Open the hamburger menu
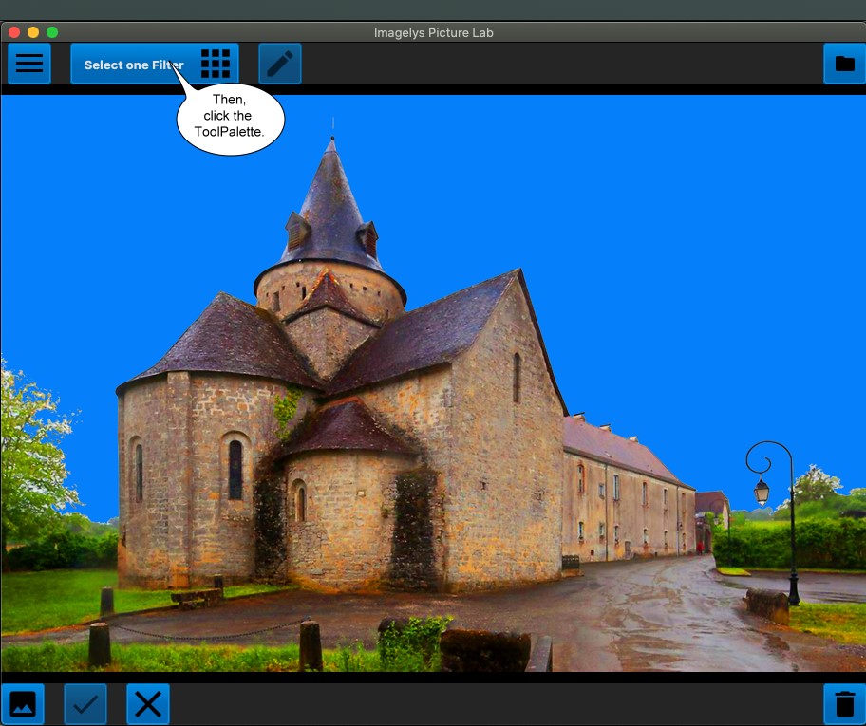The height and width of the screenshot is (726, 866). 29,64
